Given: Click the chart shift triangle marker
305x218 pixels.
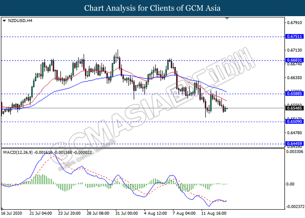Looking at the screenshot, I should 227,19.
